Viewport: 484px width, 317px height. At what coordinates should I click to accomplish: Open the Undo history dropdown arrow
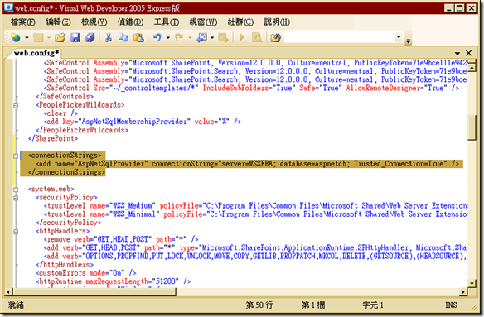[x=168, y=38]
